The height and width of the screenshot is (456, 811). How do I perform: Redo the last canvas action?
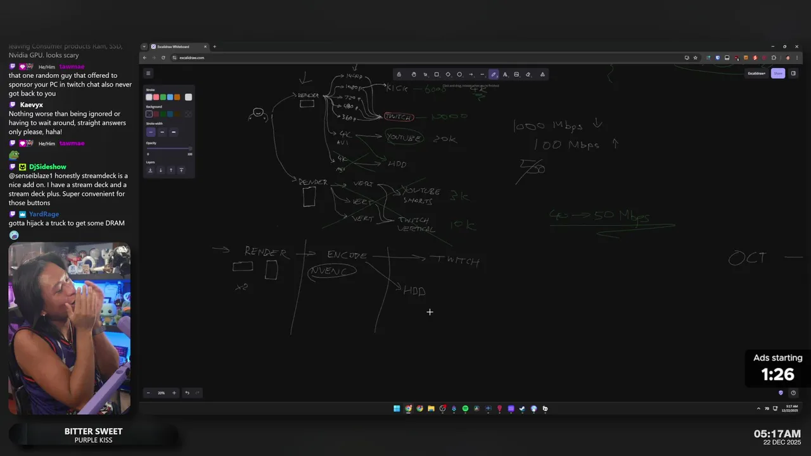point(198,393)
